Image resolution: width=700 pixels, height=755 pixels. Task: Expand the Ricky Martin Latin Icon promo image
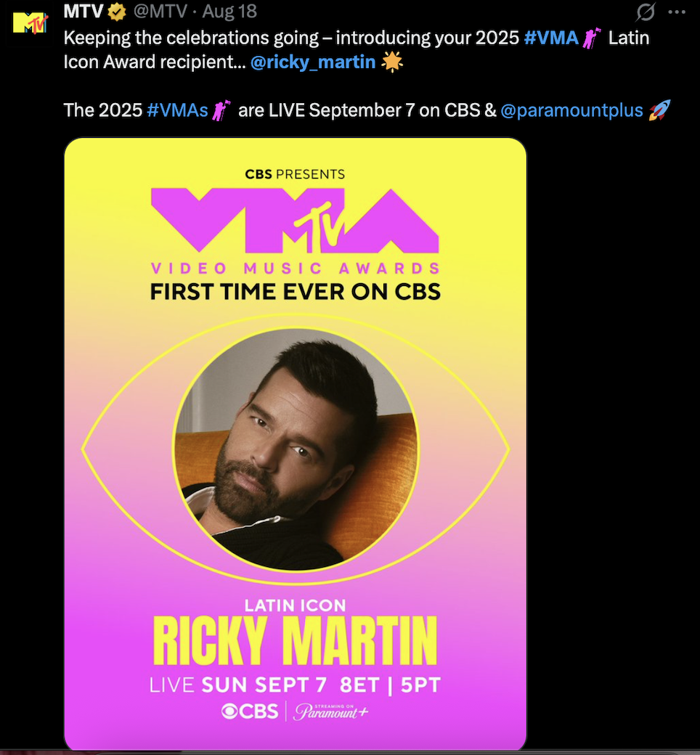[x=296, y=443]
